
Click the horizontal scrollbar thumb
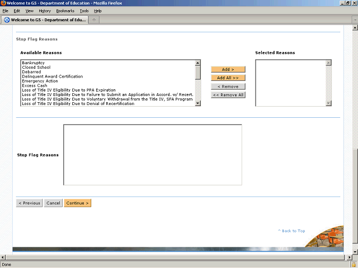175,257
